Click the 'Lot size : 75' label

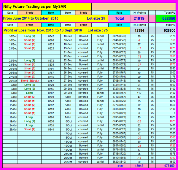(x=98, y=30)
